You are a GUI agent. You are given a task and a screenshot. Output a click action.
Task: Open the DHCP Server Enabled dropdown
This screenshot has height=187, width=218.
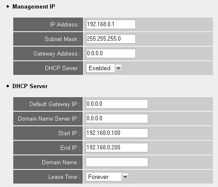point(105,68)
